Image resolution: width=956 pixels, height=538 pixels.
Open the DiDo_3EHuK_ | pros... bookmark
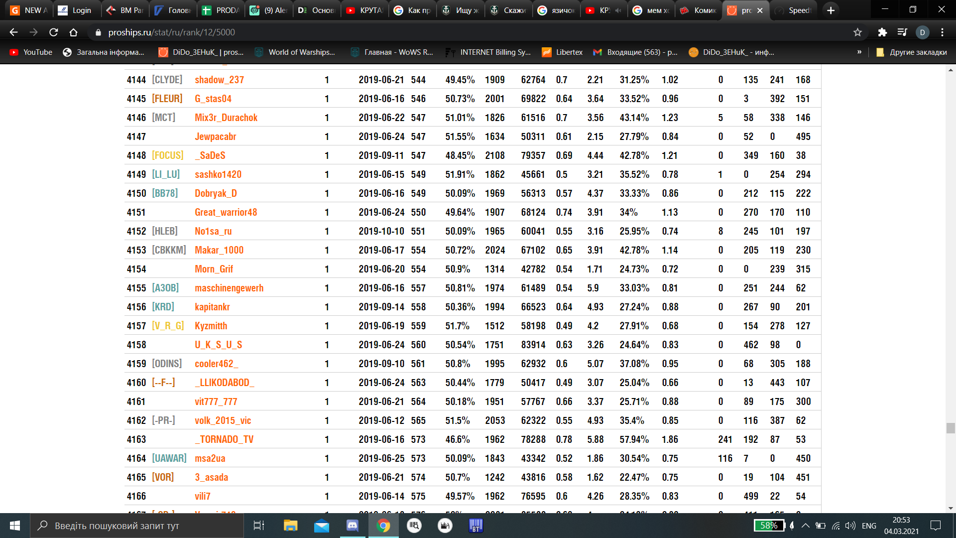click(x=201, y=52)
